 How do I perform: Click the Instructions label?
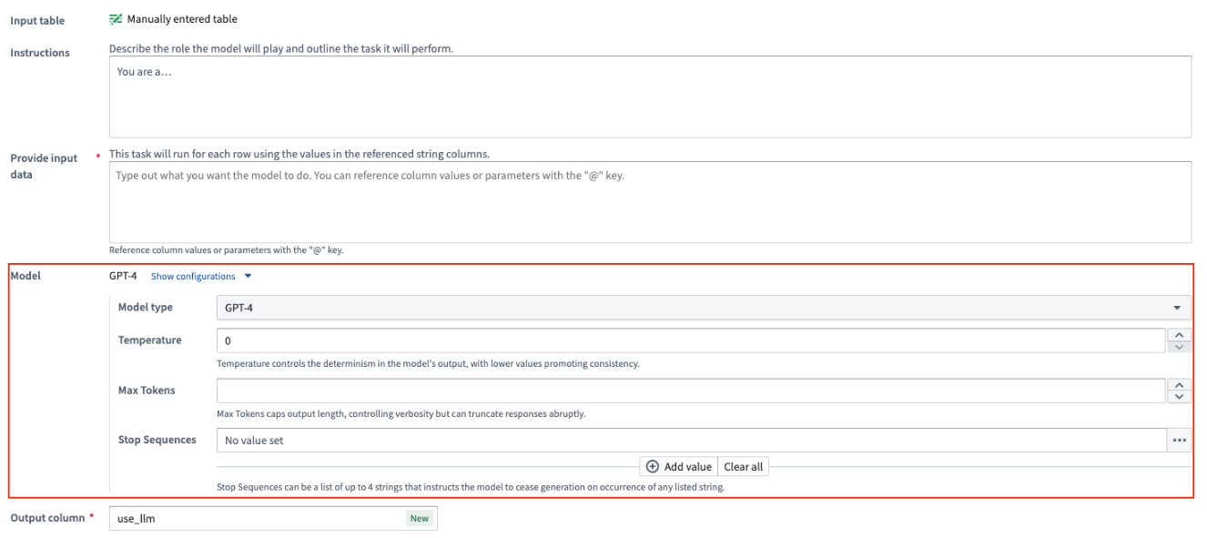pyautogui.click(x=40, y=53)
